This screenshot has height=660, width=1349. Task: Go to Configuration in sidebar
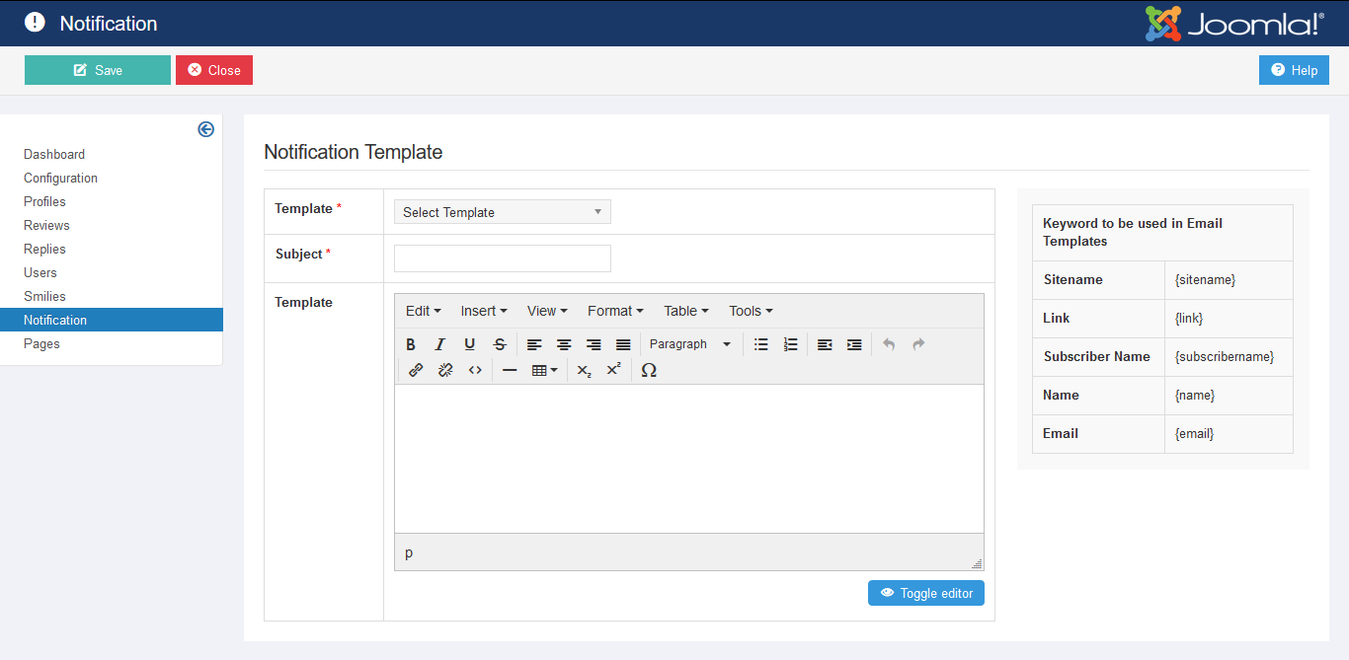coord(60,178)
